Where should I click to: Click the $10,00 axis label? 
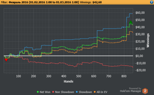140,49
